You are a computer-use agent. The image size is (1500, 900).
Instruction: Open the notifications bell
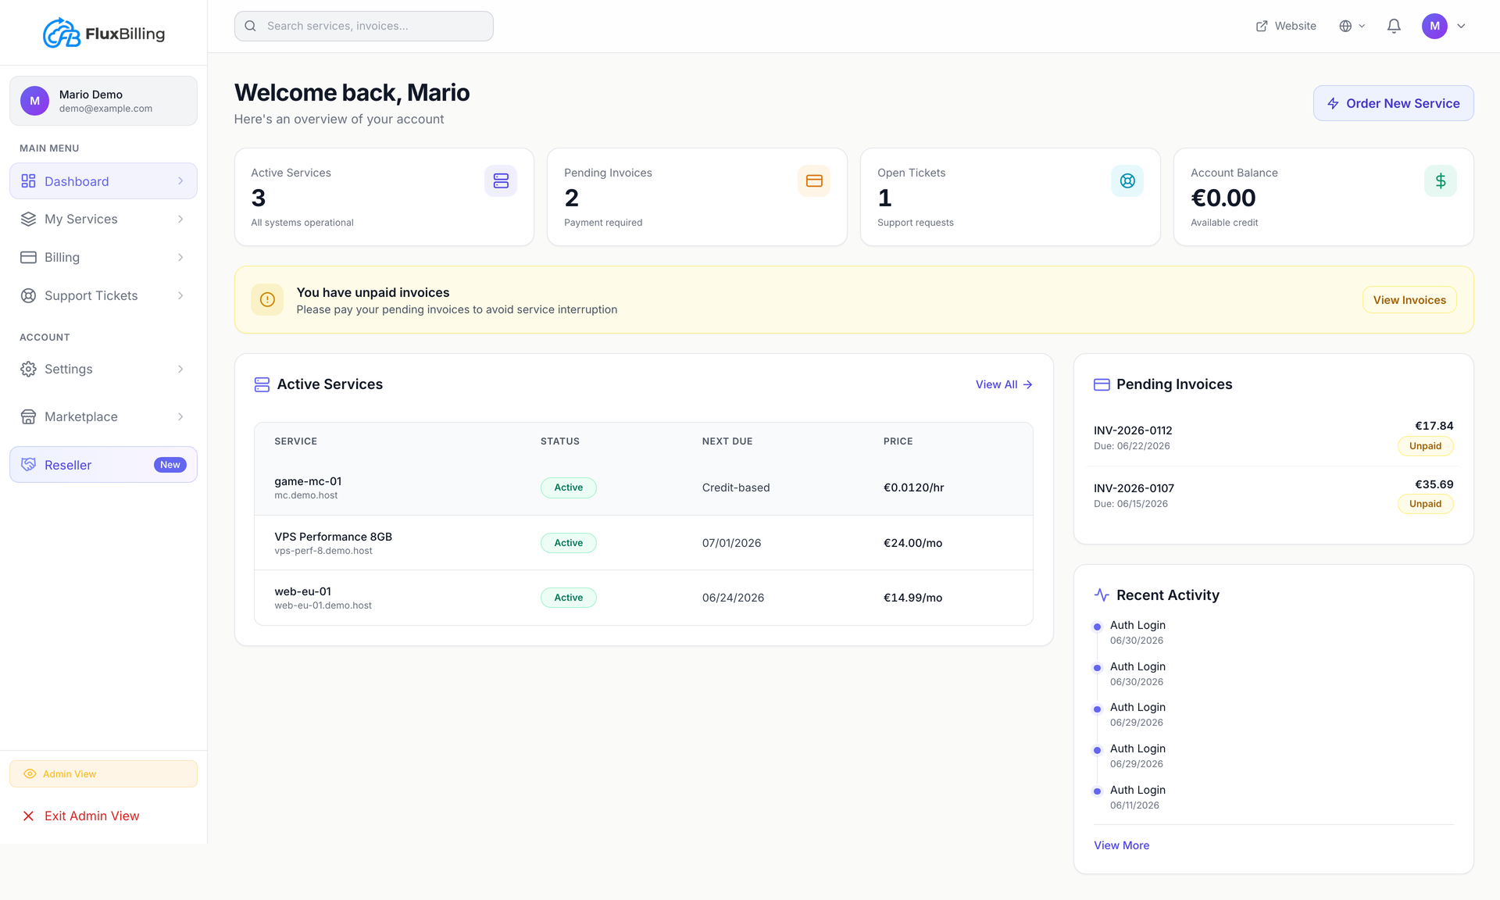[x=1394, y=26]
